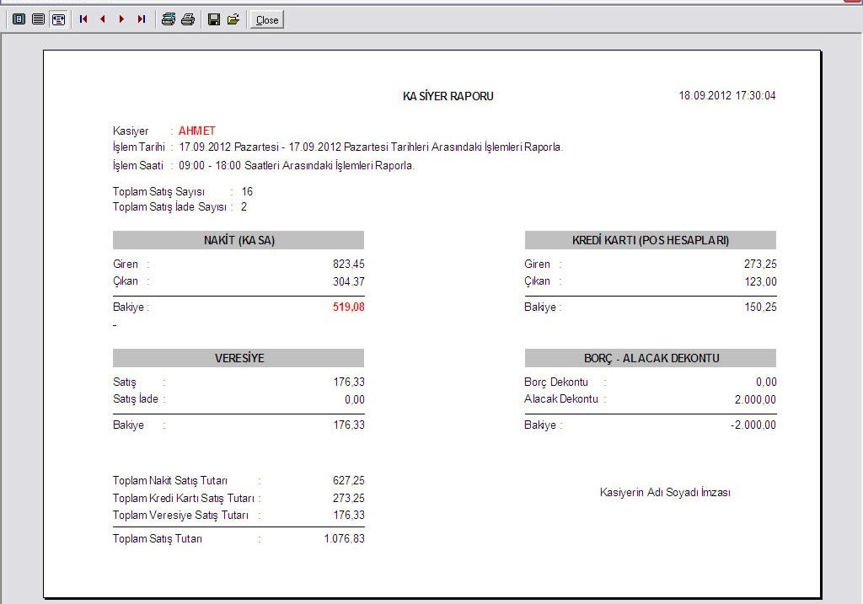This screenshot has height=604, width=863.
Task: Toggle the zoom to page width icon
Action: pos(58,19)
